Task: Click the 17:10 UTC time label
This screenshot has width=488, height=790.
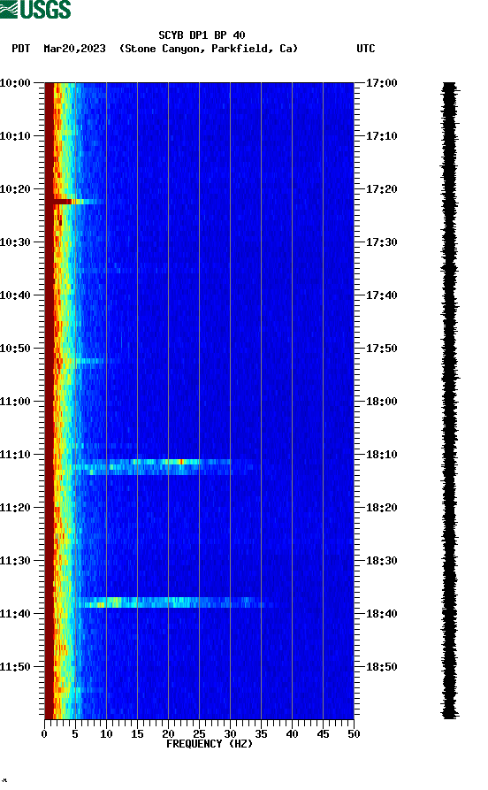Action: [x=381, y=136]
